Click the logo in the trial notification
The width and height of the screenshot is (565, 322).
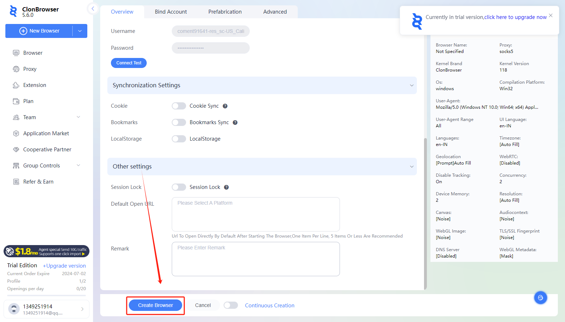(417, 21)
